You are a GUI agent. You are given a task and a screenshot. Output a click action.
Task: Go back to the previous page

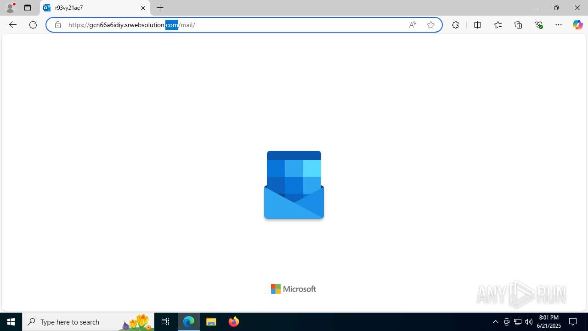pyautogui.click(x=13, y=25)
